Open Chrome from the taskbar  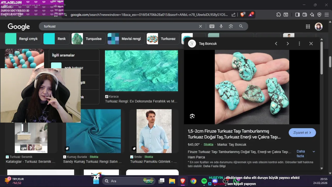click(x=193, y=181)
